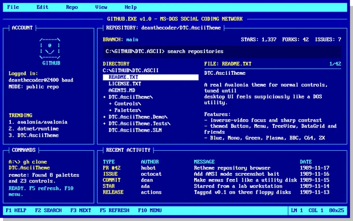Open the Palettes\ folder row
Screen dimensions: 353x221
pos(128,110)
